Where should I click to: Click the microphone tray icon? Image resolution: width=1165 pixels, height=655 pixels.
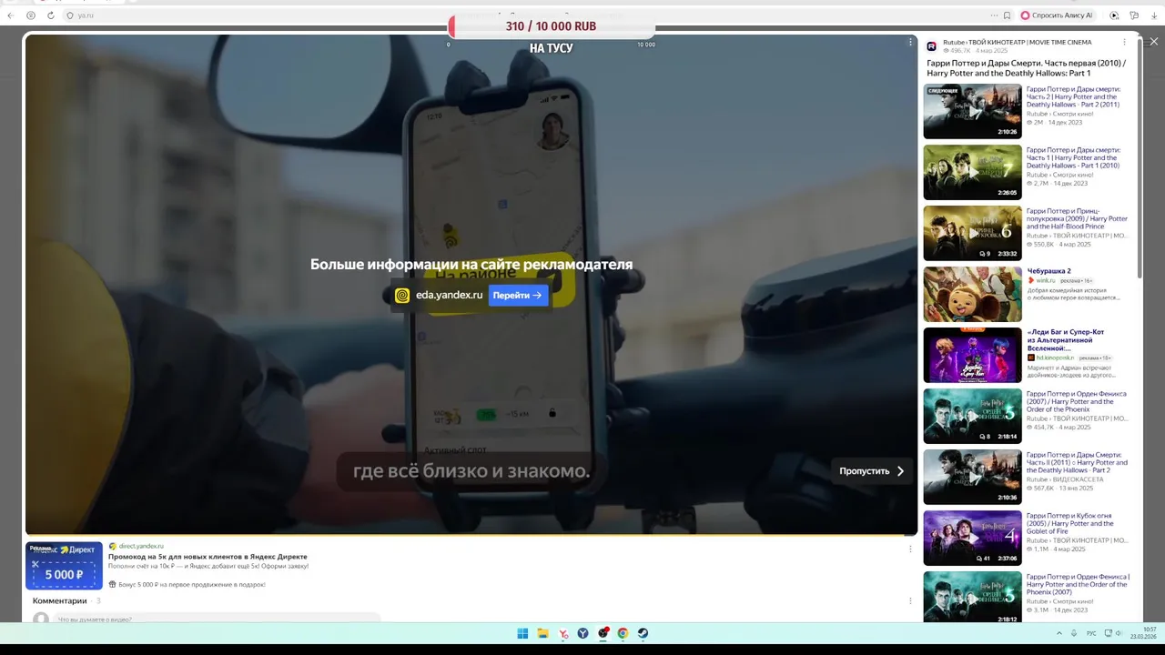(1074, 633)
